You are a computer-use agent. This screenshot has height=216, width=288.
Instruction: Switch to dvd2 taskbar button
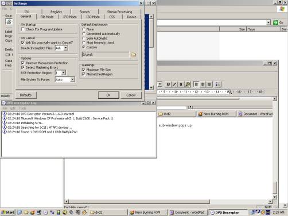(x=108, y=213)
